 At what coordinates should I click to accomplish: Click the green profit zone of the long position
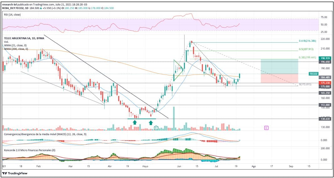[x=279, y=67]
